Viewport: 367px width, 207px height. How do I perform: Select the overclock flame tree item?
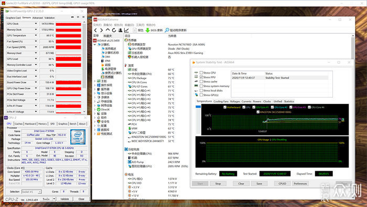[106, 65]
